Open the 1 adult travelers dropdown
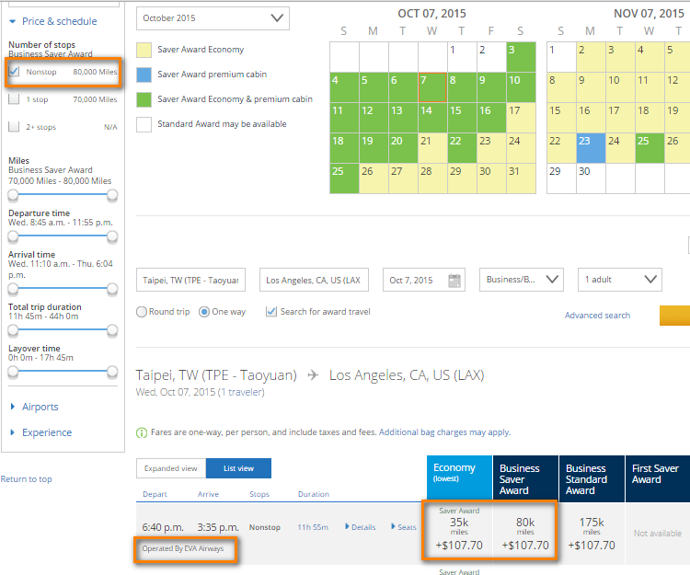This screenshot has width=690, height=575. tap(619, 280)
